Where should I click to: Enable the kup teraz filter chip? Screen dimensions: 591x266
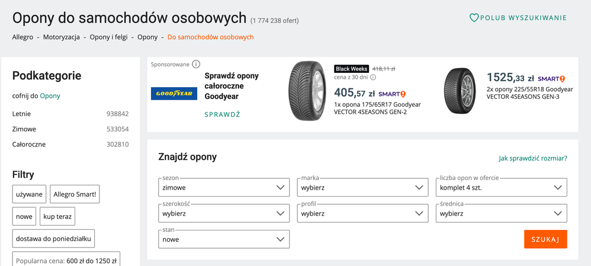pos(57,216)
